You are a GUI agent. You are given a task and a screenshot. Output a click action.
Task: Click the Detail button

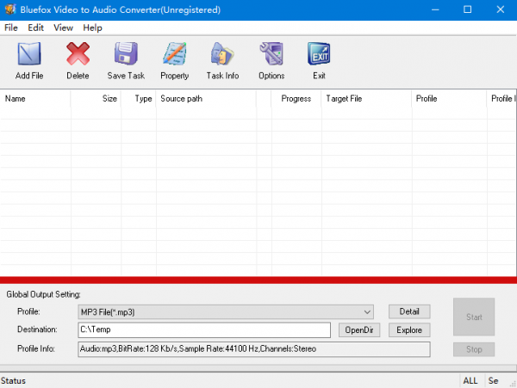[409, 311]
